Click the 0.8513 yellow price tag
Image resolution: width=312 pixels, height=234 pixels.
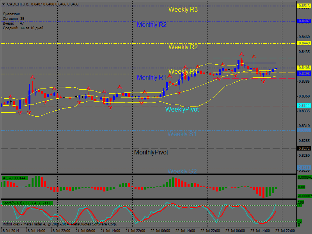click(304, 6)
